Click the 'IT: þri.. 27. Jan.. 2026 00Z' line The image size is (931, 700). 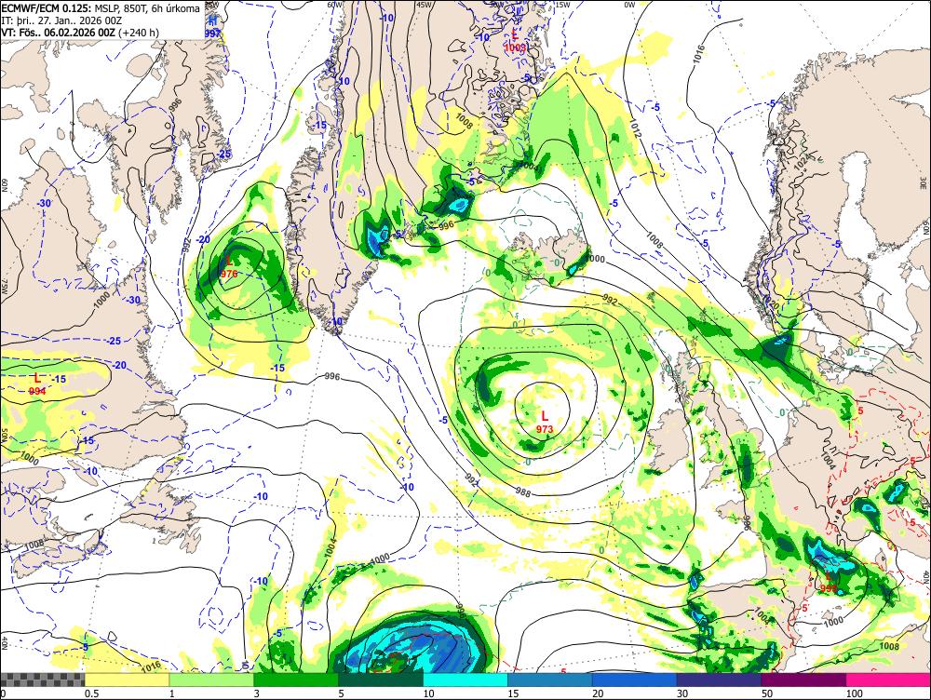pos(61,20)
